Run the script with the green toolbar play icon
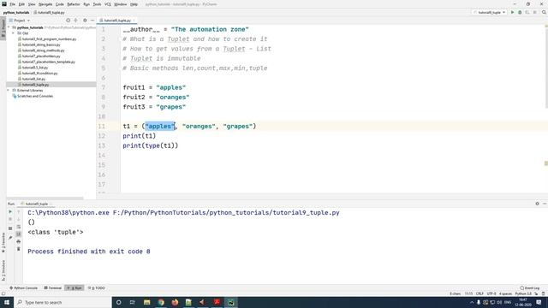 (x=512, y=12)
